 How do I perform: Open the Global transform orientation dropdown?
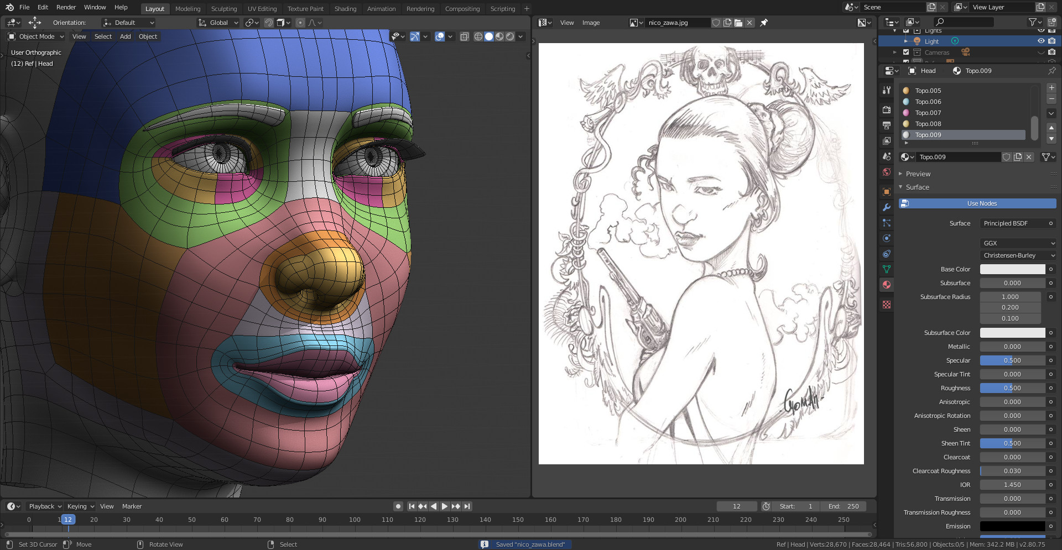218,23
